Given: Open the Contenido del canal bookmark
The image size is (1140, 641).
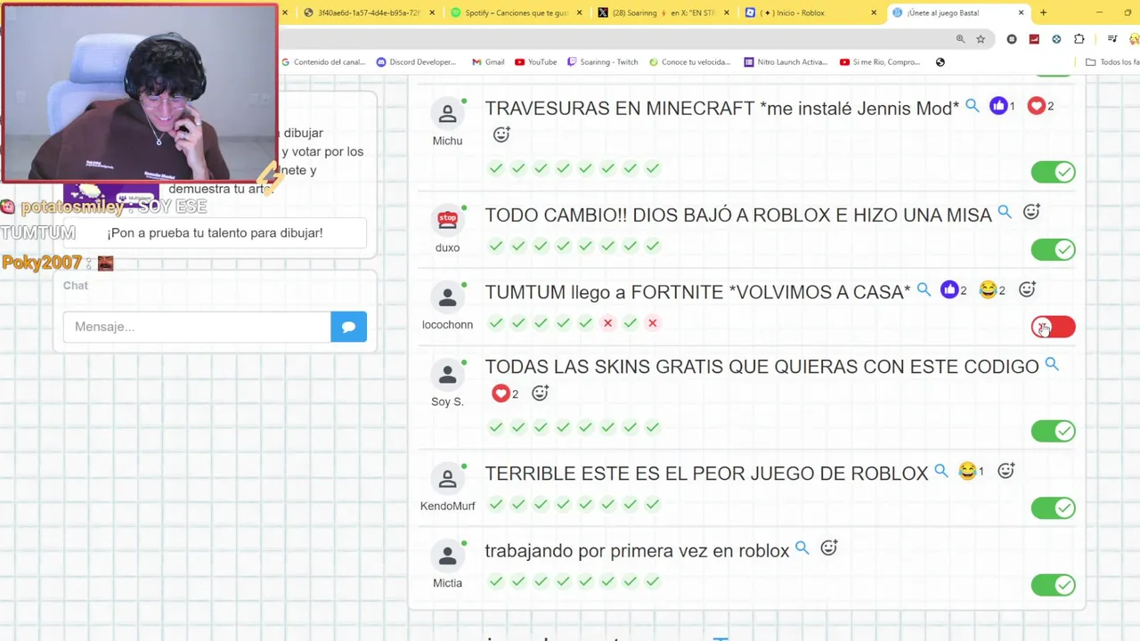Looking at the screenshot, I should pos(323,62).
